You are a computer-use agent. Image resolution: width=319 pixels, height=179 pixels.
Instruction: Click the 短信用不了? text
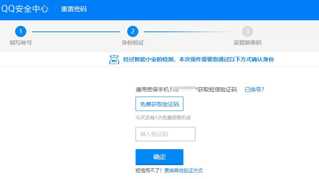click(x=149, y=170)
